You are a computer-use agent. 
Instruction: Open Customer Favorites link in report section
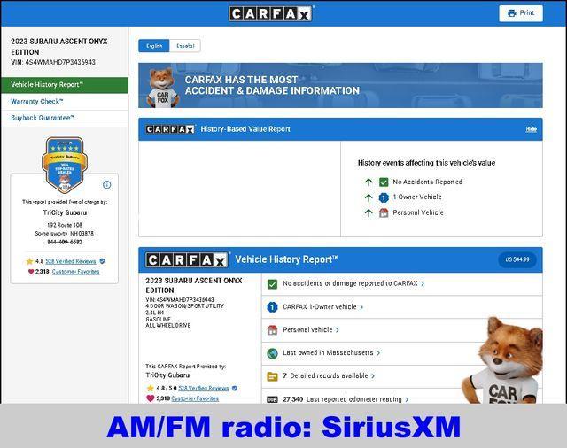[195, 398]
